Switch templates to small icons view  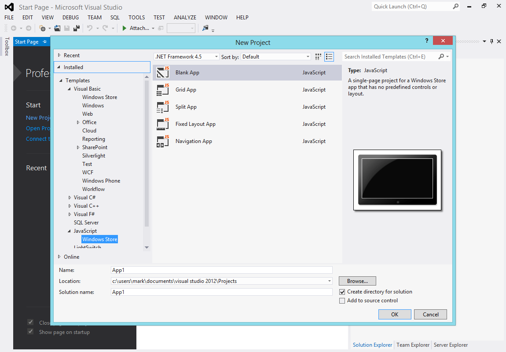[x=318, y=57]
